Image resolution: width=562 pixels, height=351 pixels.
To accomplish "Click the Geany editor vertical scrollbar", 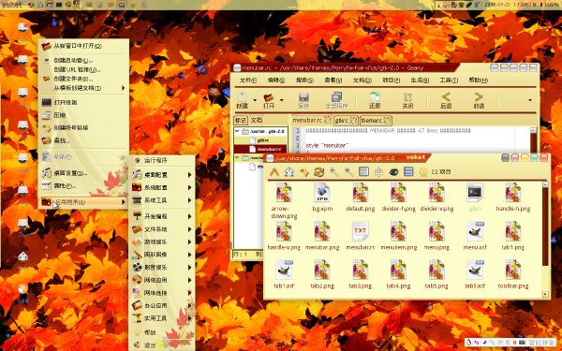I will click(533, 140).
